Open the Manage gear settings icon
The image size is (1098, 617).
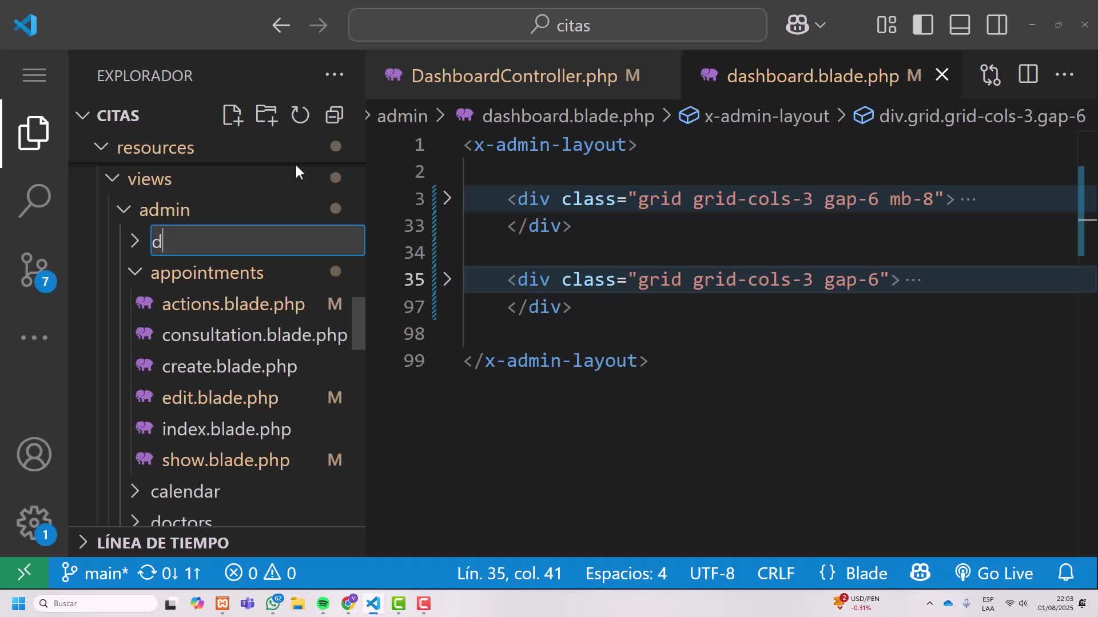tap(35, 524)
